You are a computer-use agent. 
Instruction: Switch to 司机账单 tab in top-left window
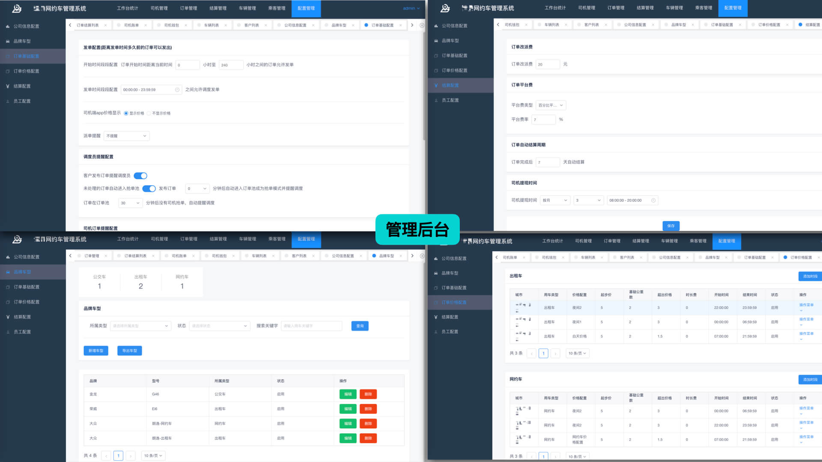point(131,25)
